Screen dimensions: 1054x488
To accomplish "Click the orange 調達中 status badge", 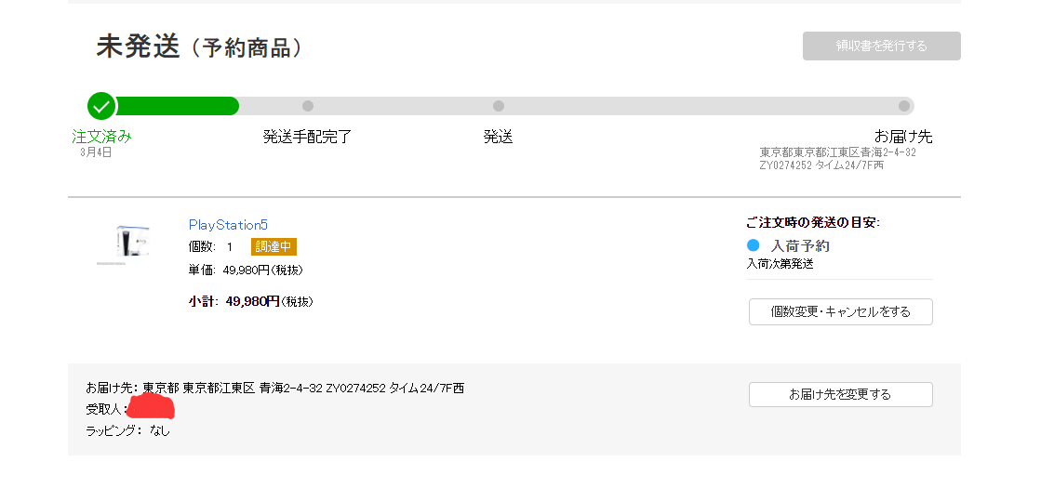I will pos(274,247).
